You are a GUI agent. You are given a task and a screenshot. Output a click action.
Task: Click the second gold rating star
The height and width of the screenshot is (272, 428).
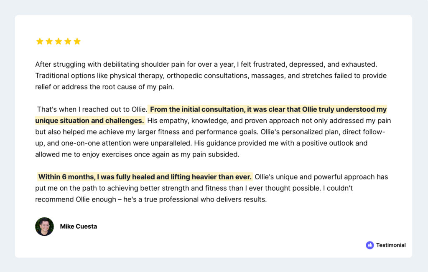(49, 41)
